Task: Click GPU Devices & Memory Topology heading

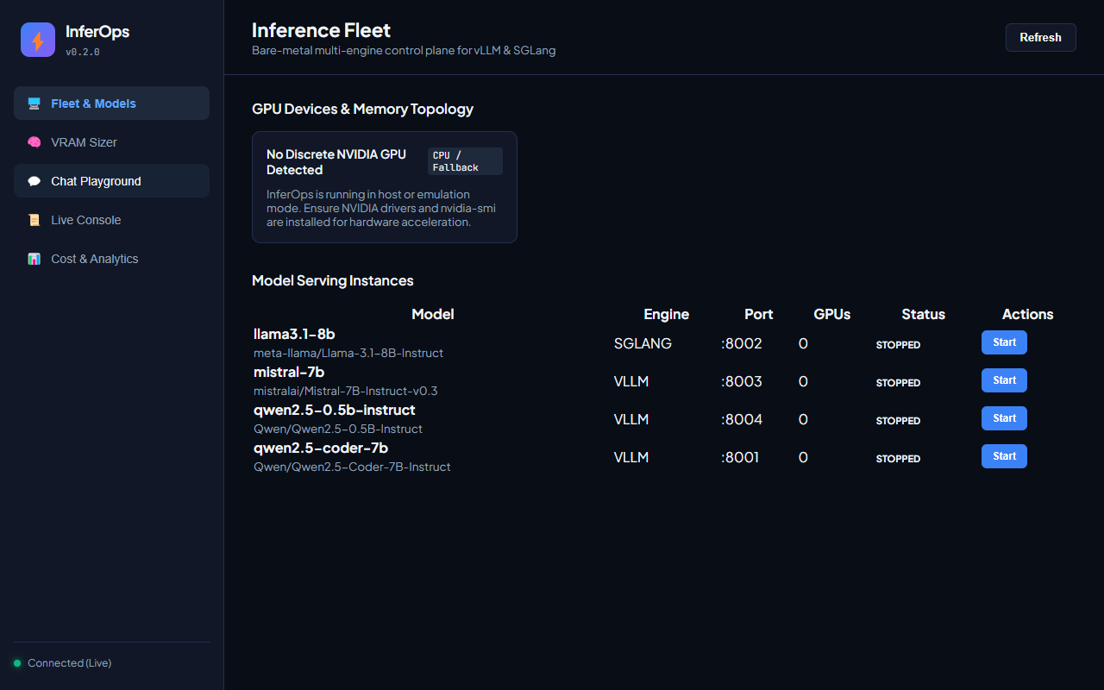Action: click(x=362, y=109)
